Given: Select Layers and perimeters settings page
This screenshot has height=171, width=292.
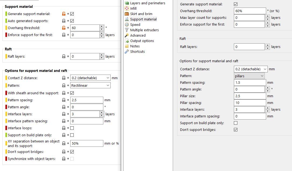Looking at the screenshot, I should (x=148, y=3).
